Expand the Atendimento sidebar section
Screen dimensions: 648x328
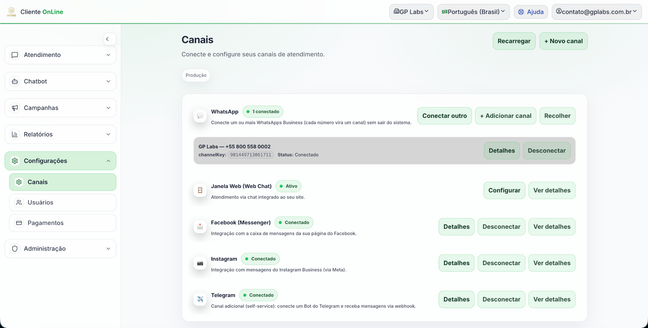60,55
